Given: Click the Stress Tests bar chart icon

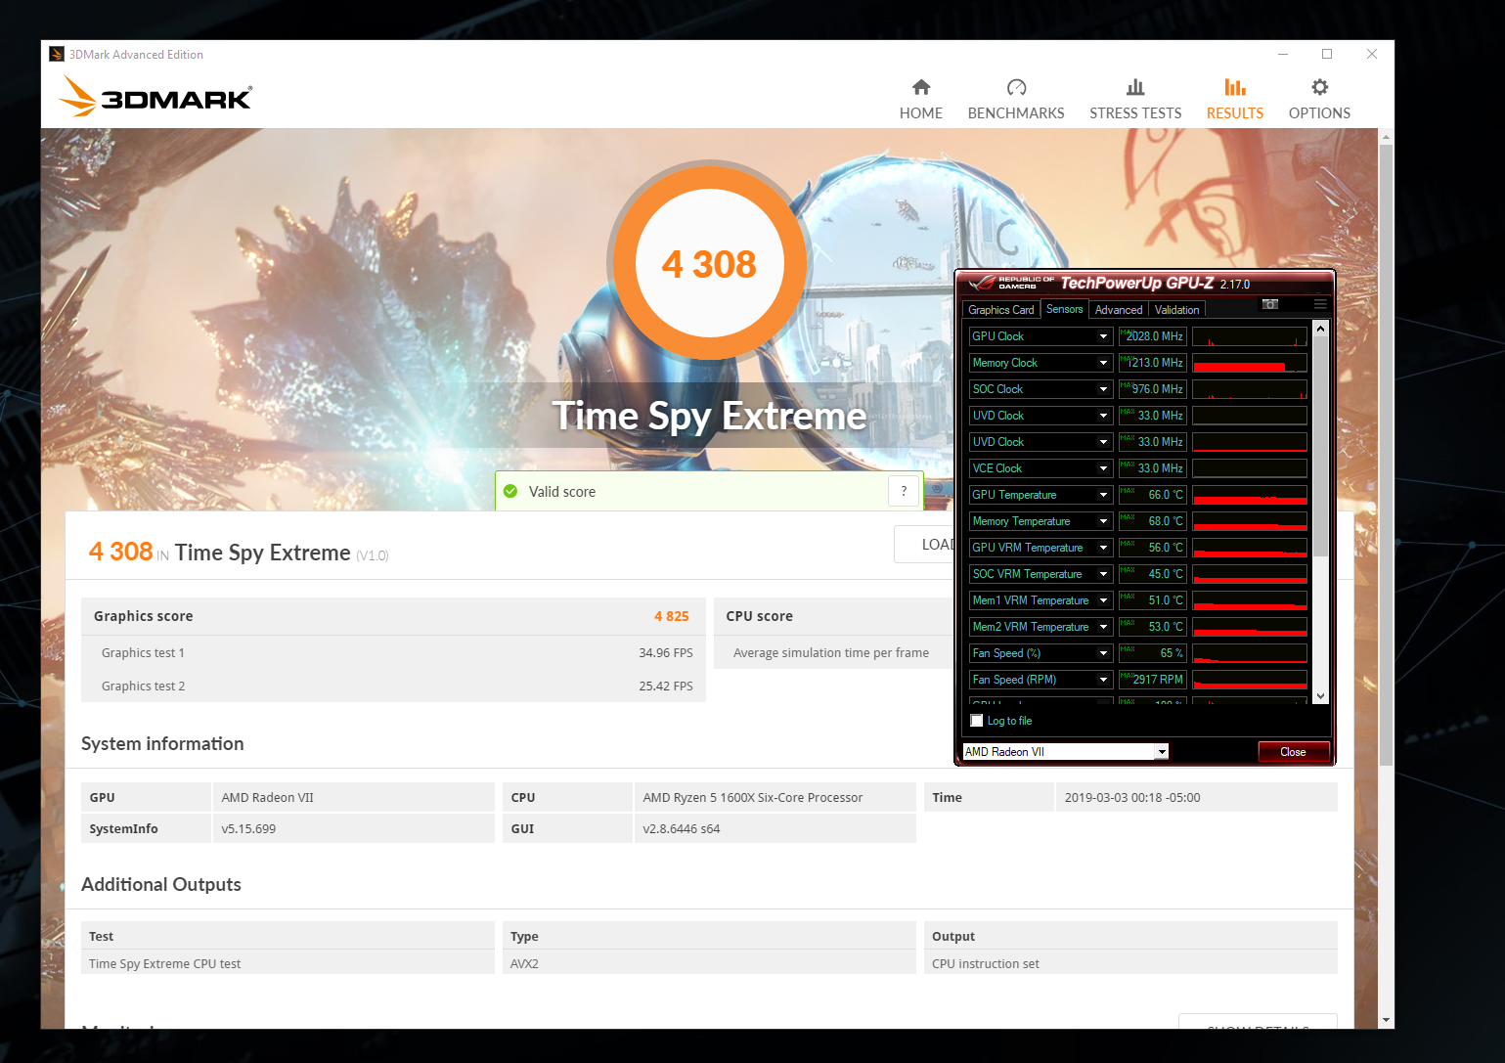Looking at the screenshot, I should (1135, 87).
